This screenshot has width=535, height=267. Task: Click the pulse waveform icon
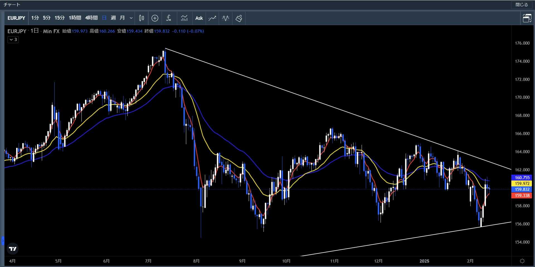tap(225, 18)
